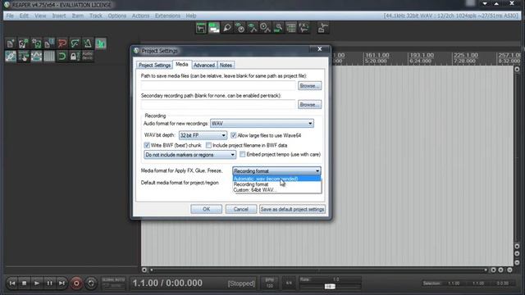
Task: Toggle the transport repeat loop button
Action: click(91, 284)
